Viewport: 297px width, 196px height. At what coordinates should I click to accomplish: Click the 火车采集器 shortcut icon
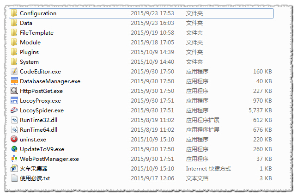coord(14,168)
